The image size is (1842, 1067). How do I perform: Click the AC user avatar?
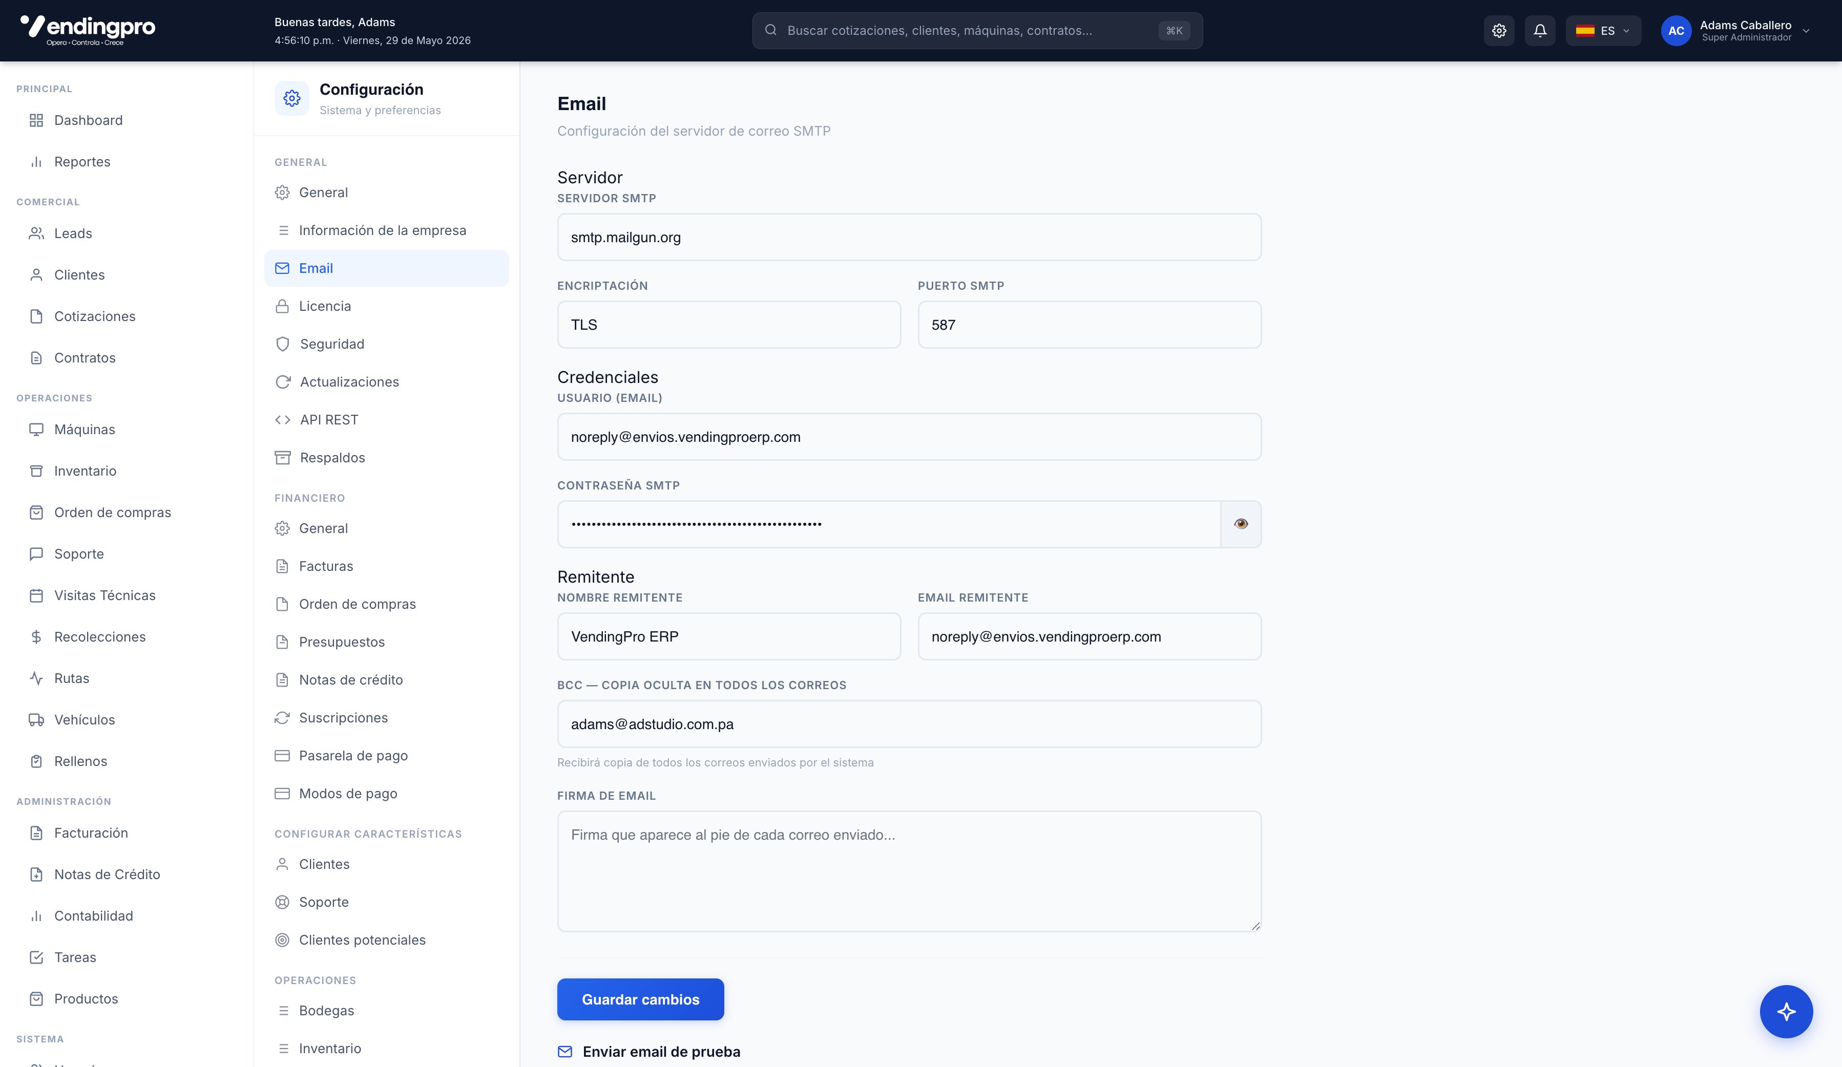[x=1676, y=31]
